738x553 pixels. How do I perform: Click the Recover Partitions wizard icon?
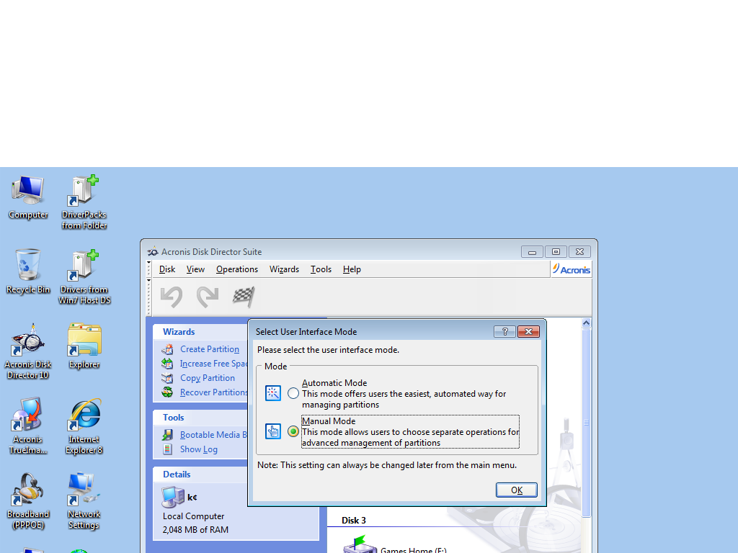(x=167, y=392)
